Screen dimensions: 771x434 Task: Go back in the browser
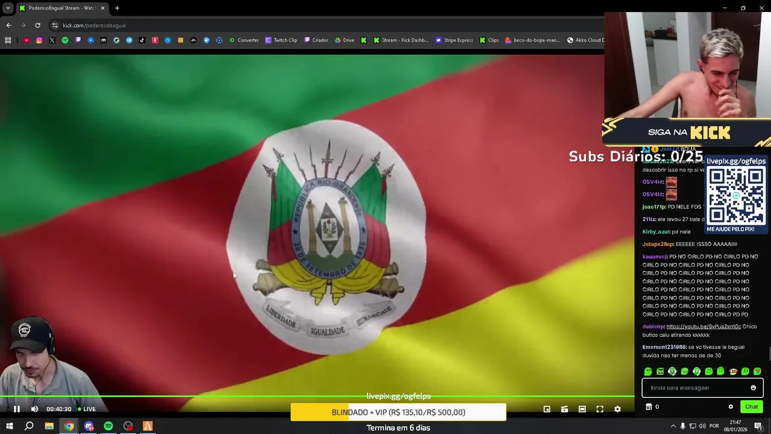(x=8, y=25)
